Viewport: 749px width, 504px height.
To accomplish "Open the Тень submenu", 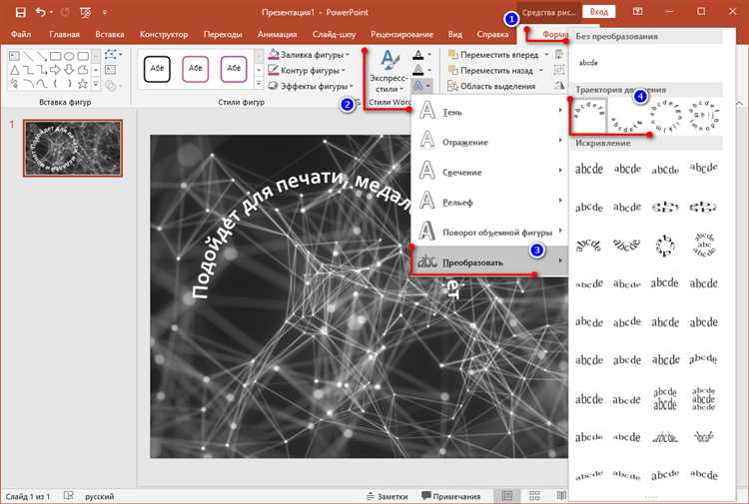I will [x=489, y=111].
